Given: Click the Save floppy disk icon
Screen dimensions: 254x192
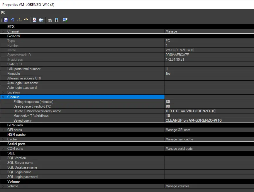Looking at the screenshot, I should [6, 20].
